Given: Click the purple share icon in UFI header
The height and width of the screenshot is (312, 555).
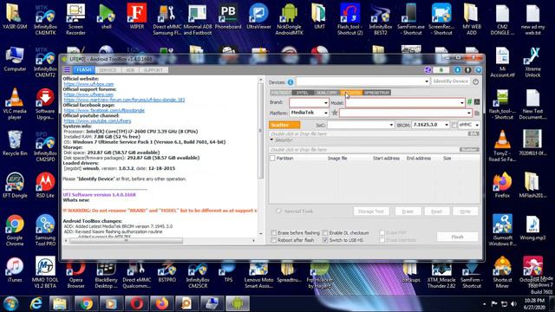Looking at the screenshot, I should click(x=428, y=70).
